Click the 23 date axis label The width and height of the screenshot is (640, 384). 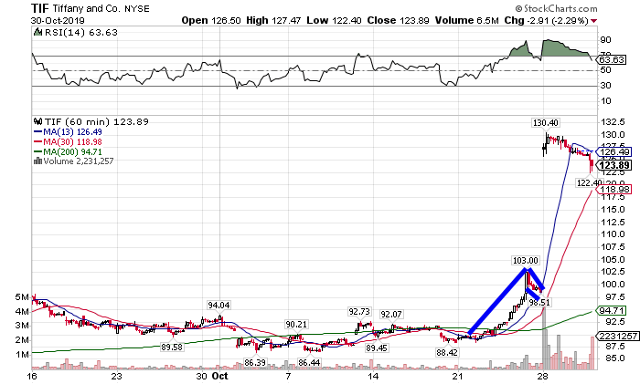(x=117, y=376)
